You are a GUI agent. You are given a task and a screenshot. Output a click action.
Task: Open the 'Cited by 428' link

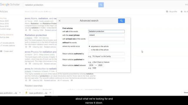tap(38, 64)
